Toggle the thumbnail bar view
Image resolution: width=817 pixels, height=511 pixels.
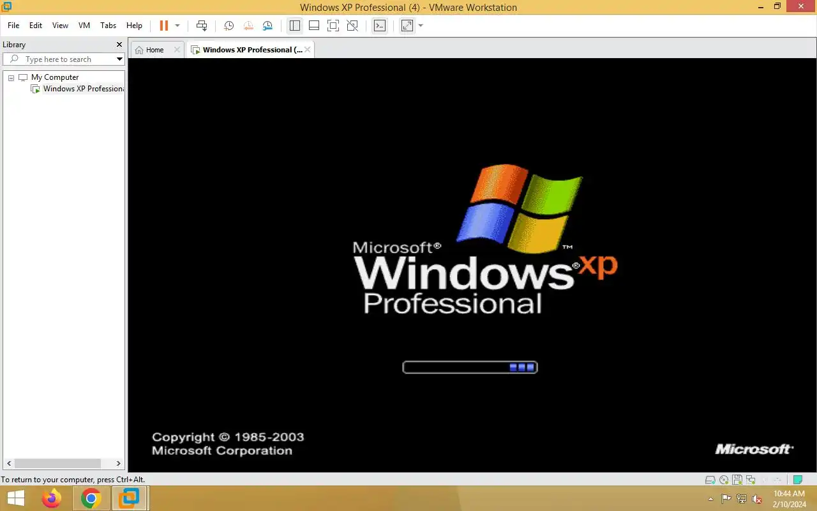314,26
